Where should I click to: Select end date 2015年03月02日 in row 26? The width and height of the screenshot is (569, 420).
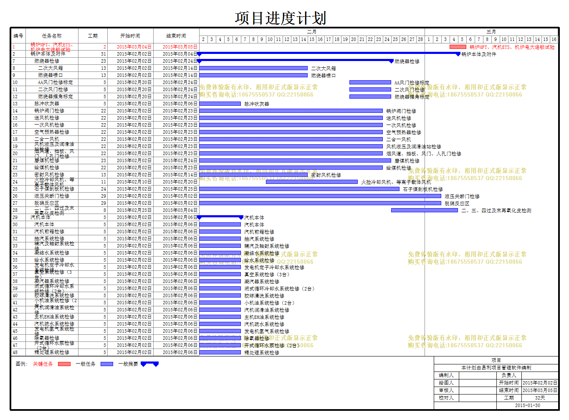click(x=180, y=196)
